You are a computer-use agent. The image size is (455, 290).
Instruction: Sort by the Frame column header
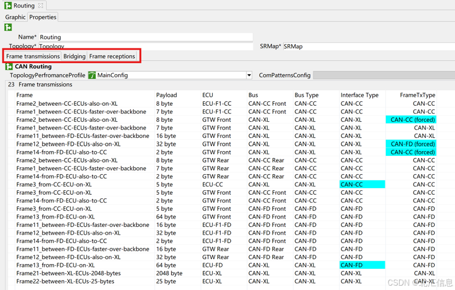point(84,95)
